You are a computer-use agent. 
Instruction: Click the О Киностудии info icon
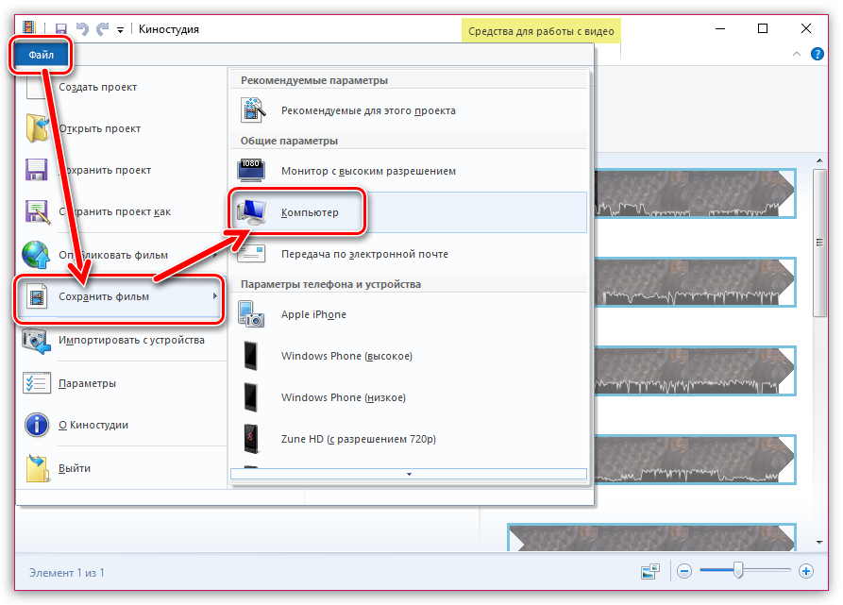[37, 425]
